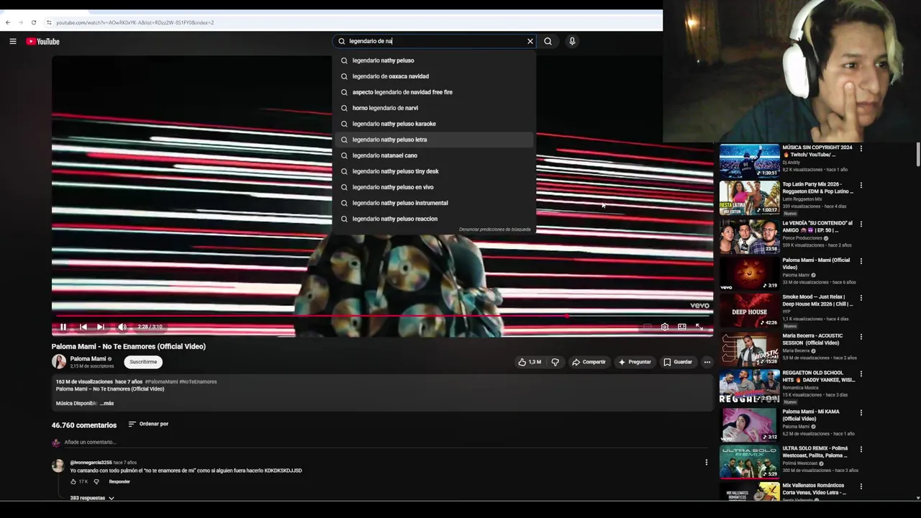
Task: Like the comment by @ivonnegarcia3255
Action: (x=73, y=481)
